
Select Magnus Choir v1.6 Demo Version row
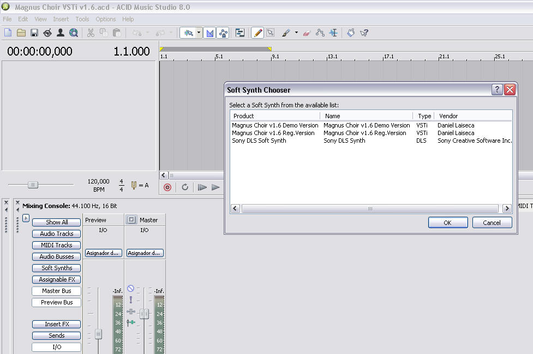pos(371,125)
